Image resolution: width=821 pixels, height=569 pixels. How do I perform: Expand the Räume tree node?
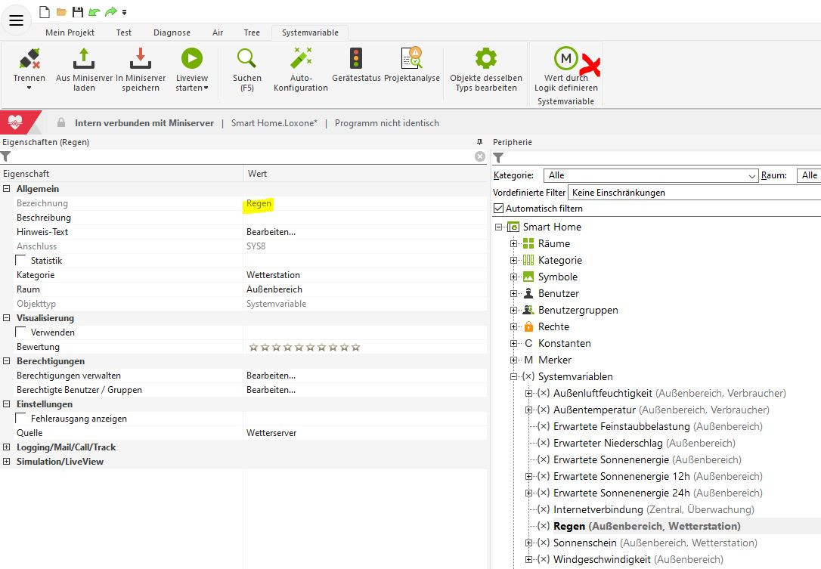pos(514,243)
